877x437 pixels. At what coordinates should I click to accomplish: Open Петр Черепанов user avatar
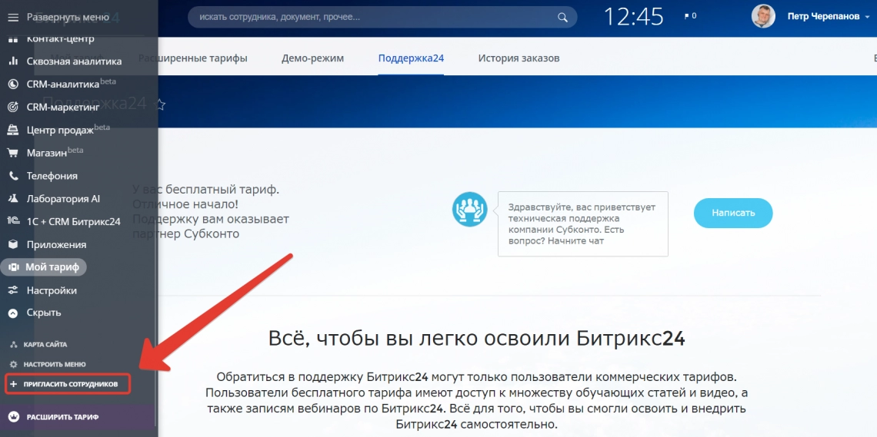point(763,17)
